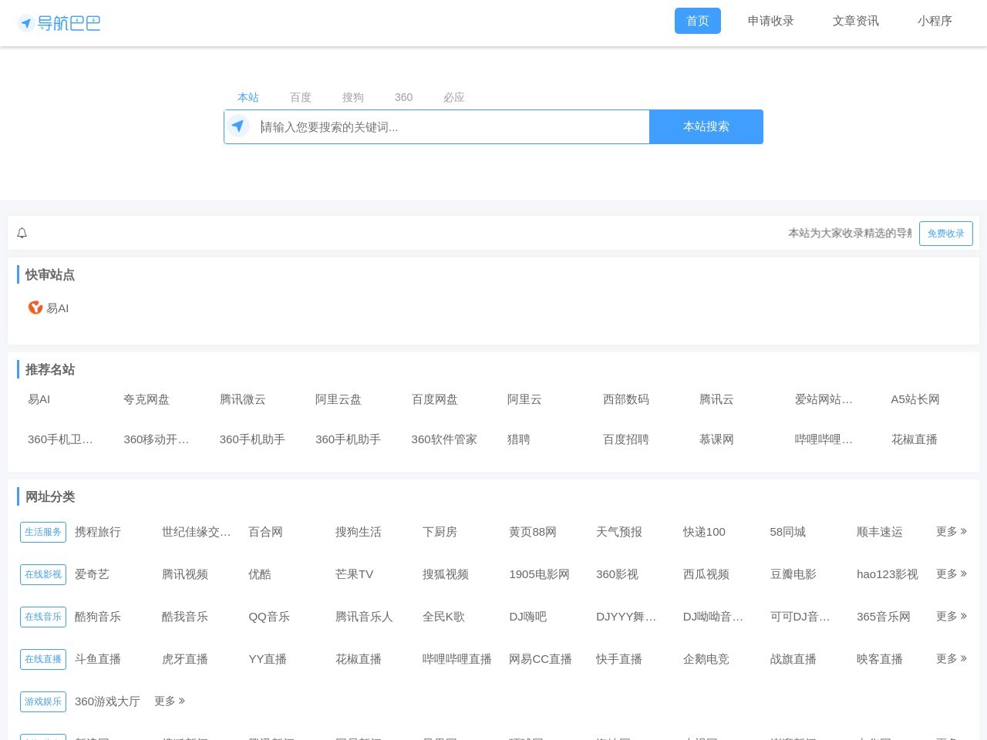Screen dimensions: 987x740
Task: Expand 更多 next to 360游戏大厅
Action: (169, 701)
